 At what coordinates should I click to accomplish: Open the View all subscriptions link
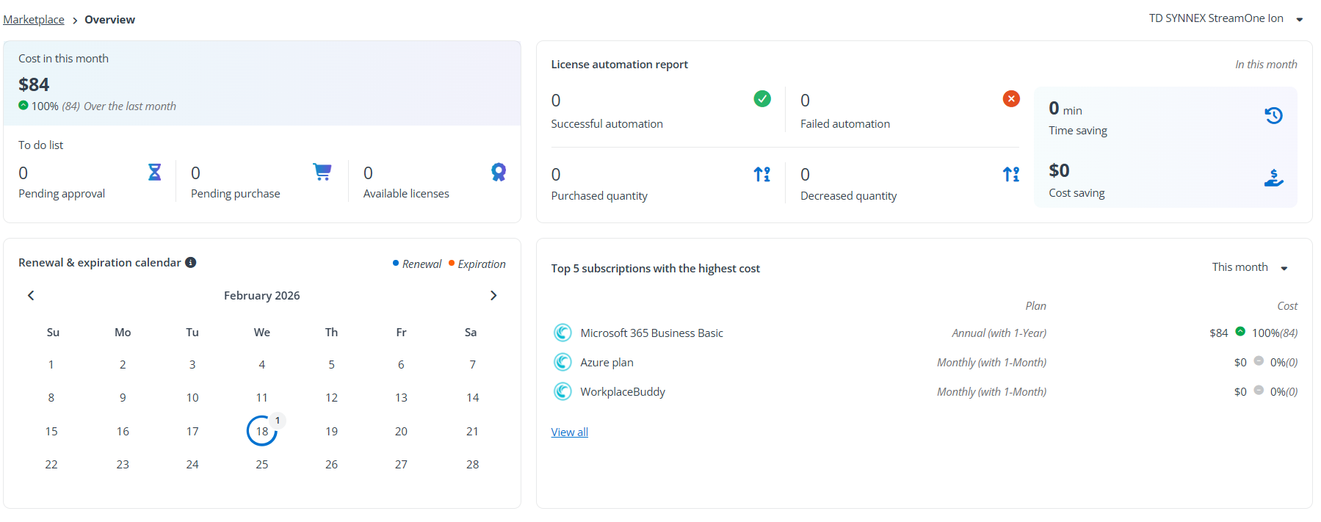pyautogui.click(x=570, y=432)
